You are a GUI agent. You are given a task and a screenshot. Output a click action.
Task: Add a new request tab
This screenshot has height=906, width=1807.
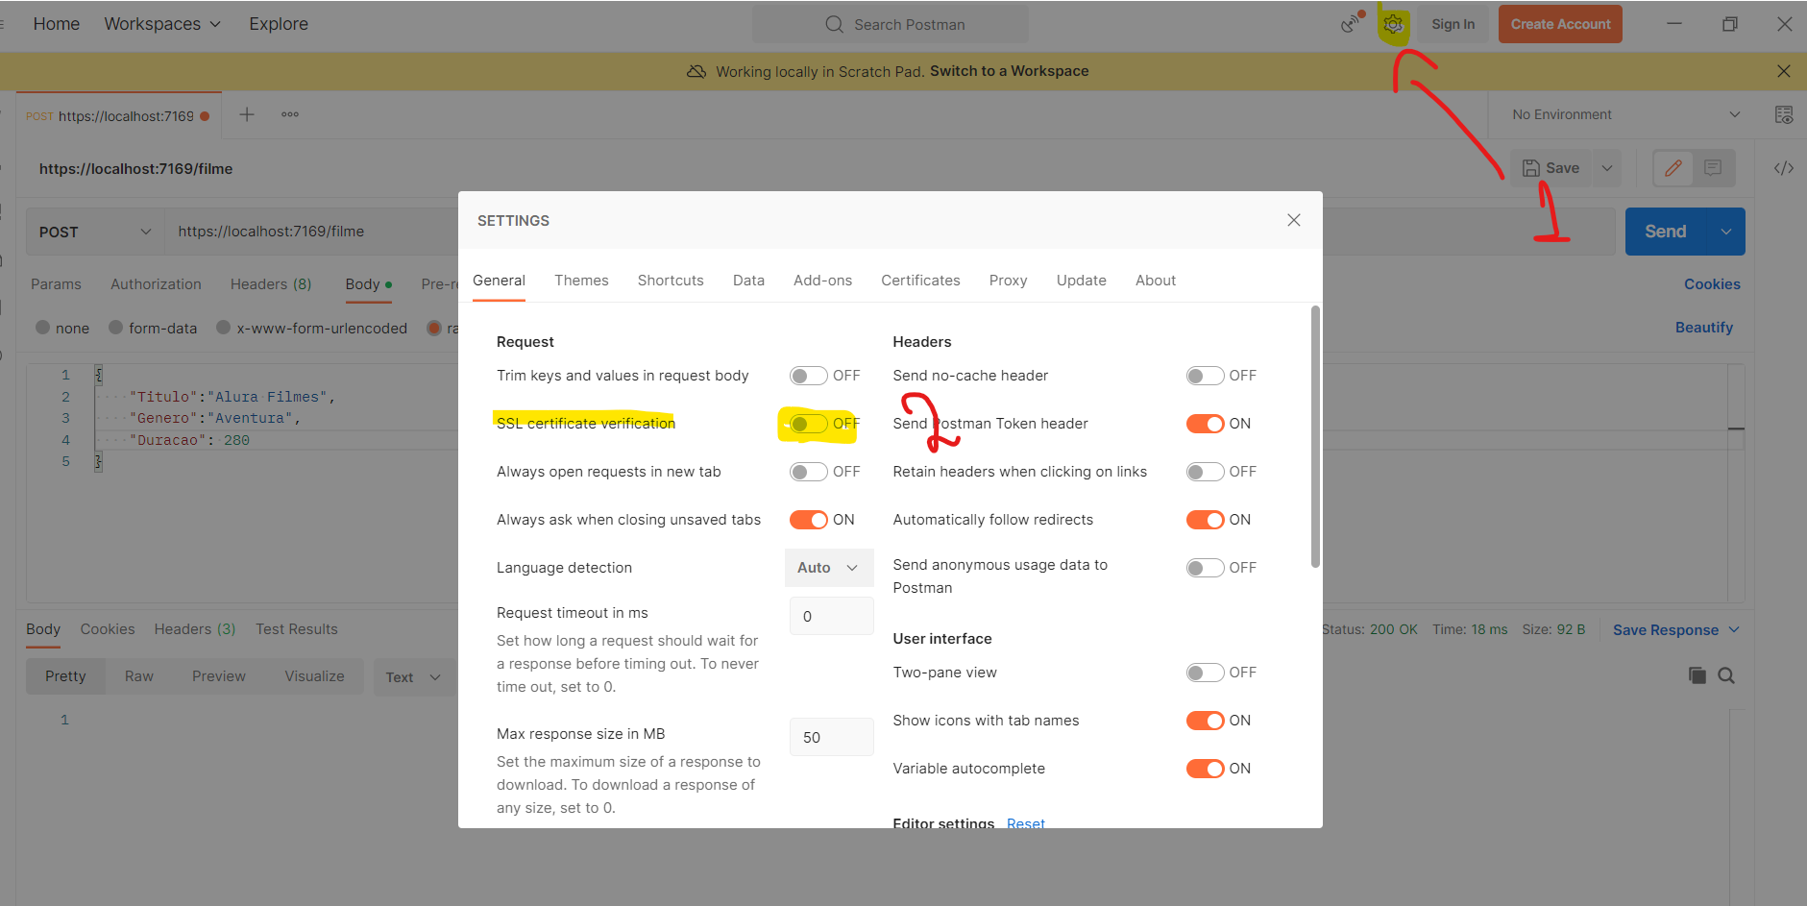tap(247, 114)
